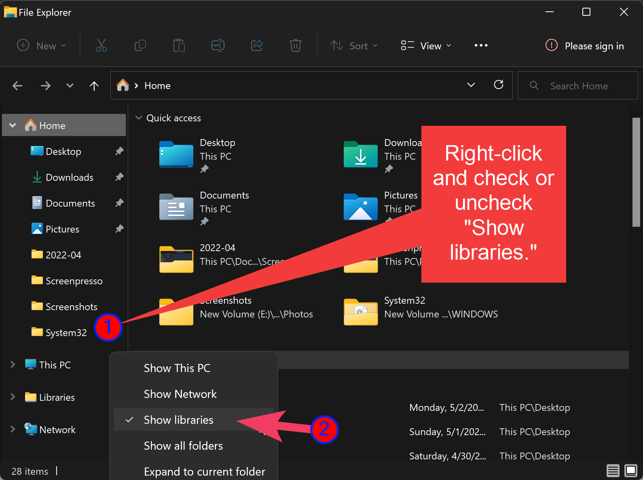Click Please sign in link
The image size is (643, 480).
[594, 46]
